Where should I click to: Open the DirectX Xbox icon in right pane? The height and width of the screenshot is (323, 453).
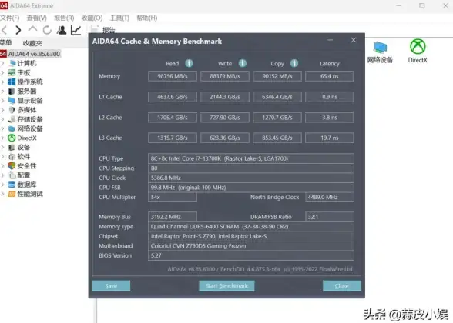point(418,46)
